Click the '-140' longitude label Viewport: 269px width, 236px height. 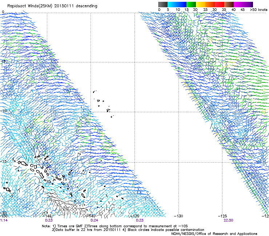(x=91, y=216)
